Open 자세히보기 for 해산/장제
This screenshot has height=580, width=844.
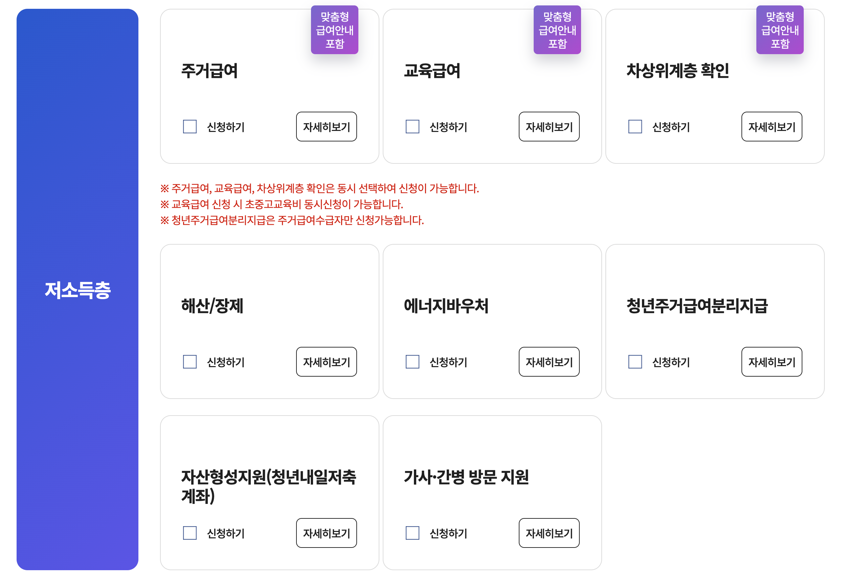326,362
